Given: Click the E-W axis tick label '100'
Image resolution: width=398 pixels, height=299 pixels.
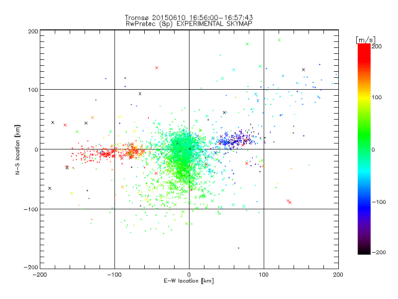Looking at the screenshot, I should point(264,275).
